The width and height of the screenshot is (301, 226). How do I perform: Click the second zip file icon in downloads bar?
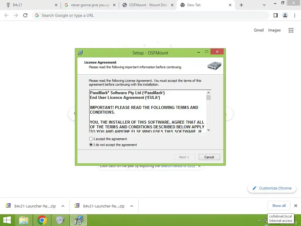pos(77,205)
